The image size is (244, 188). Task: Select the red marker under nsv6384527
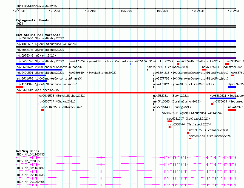[x=42, y=110]
